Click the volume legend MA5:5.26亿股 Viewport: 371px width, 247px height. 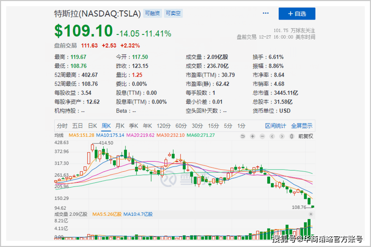pyautogui.click(x=107, y=214)
